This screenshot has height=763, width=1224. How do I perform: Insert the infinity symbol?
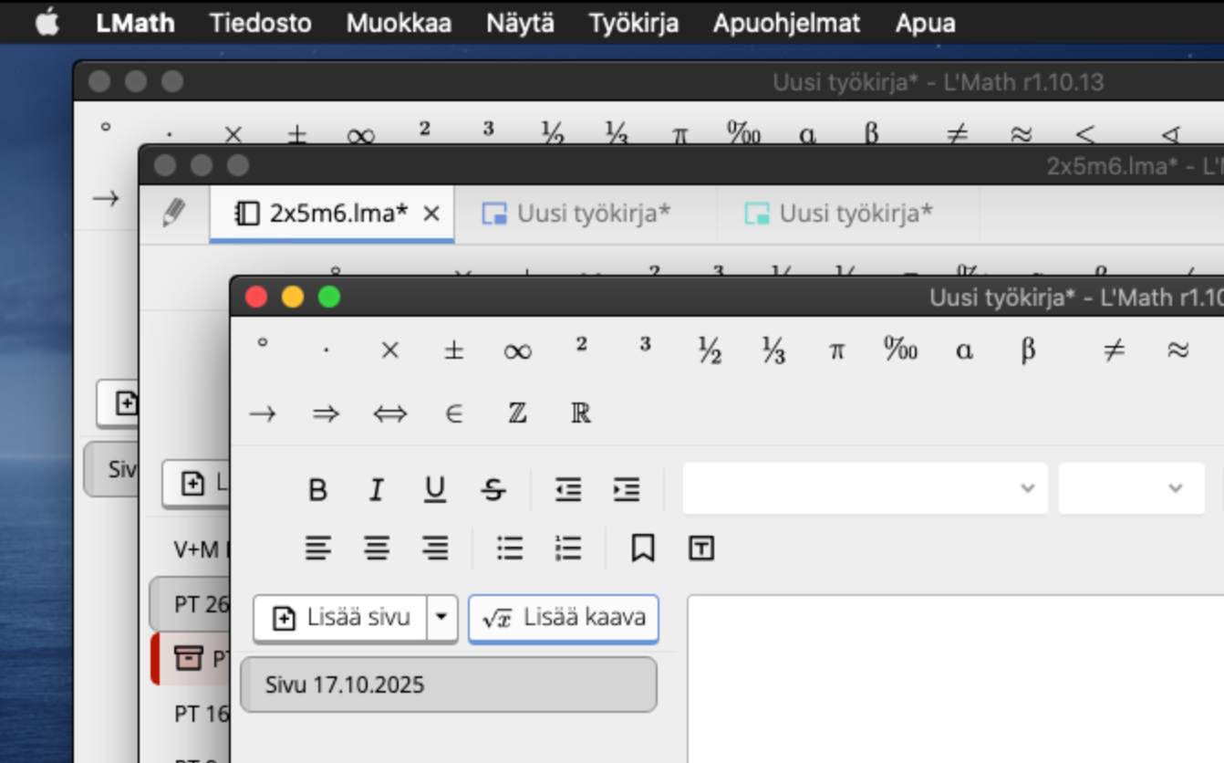pos(517,350)
